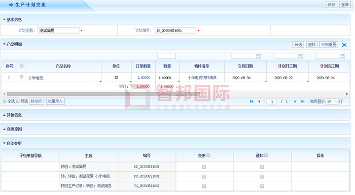Viewport: 355px width, 195px height.
Task: Click the 保存 button
Action: click(x=331, y=5)
